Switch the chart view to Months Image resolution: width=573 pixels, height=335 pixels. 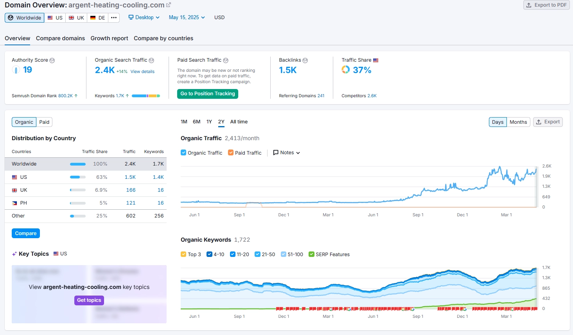click(518, 122)
